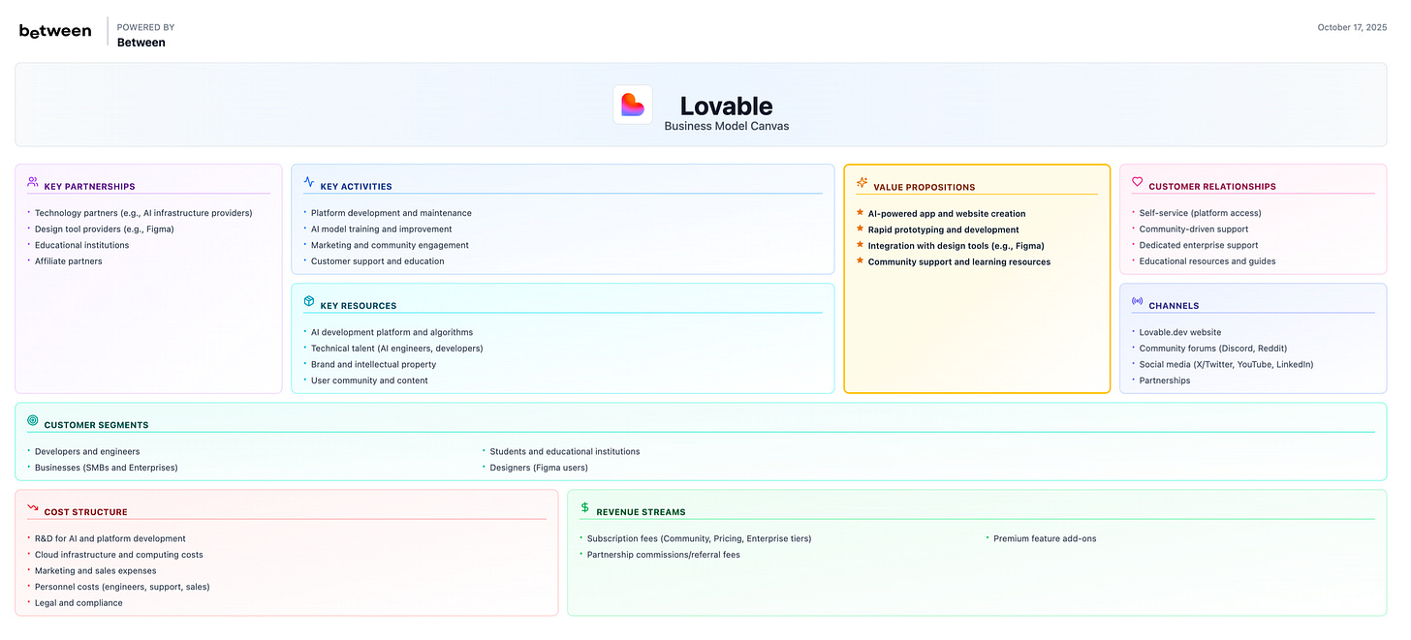Click 'Customer support and education'

(x=378, y=261)
